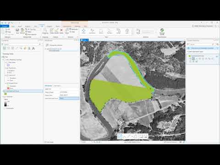Click List By Labeling icon
The width and height of the screenshot is (220, 165).
[25, 48]
